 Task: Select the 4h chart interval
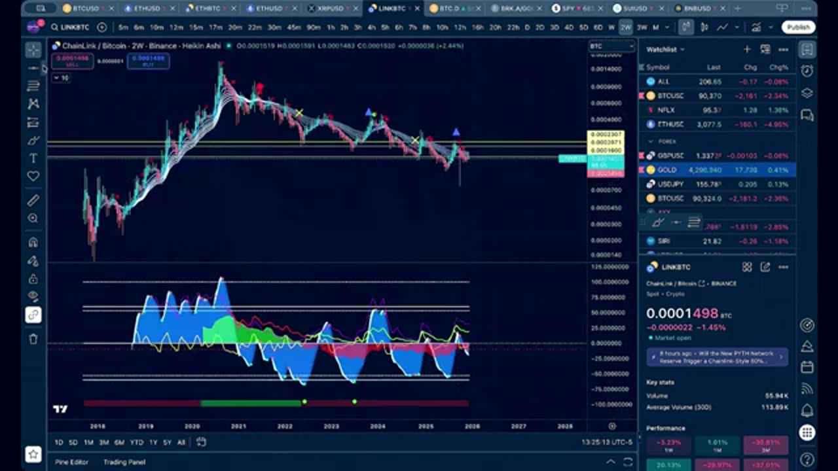[371, 27]
